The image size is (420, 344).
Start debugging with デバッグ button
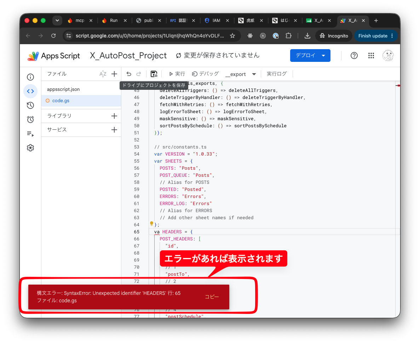click(x=206, y=74)
